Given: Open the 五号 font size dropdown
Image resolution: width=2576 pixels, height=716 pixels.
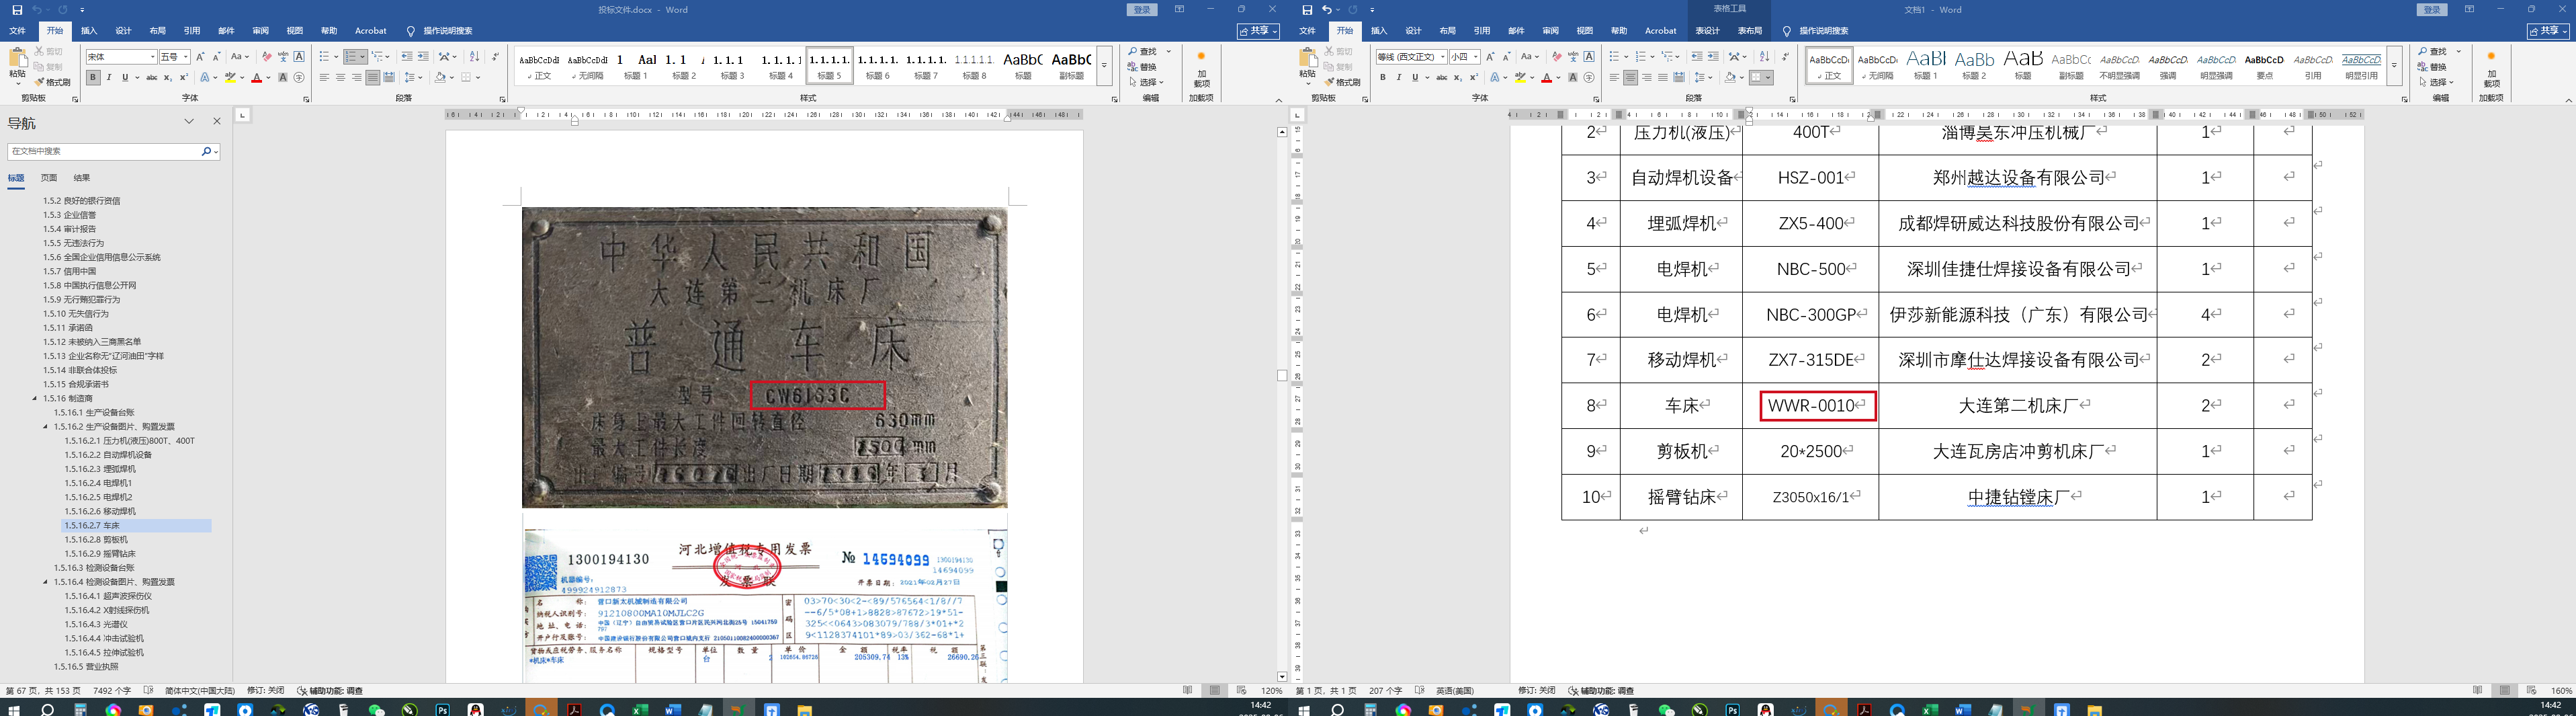Looking at the screenshot, I should [185, 57].
